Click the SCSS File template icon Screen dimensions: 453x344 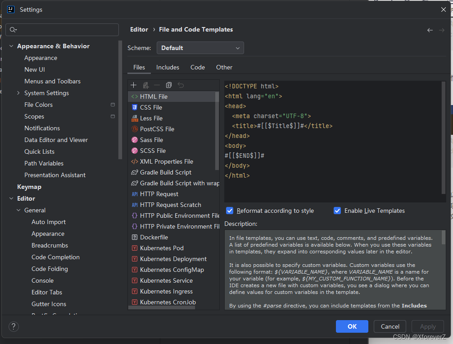[135, 151]
